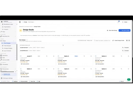
Task: Click the plant designs search field
Action: coord(102,40)
